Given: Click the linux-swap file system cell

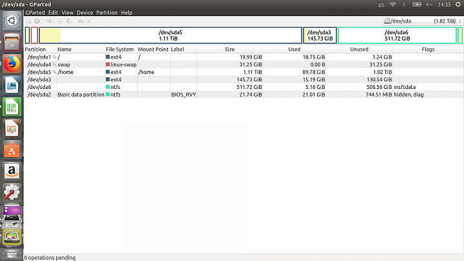Looking at the screenshot, I should 121,64.
